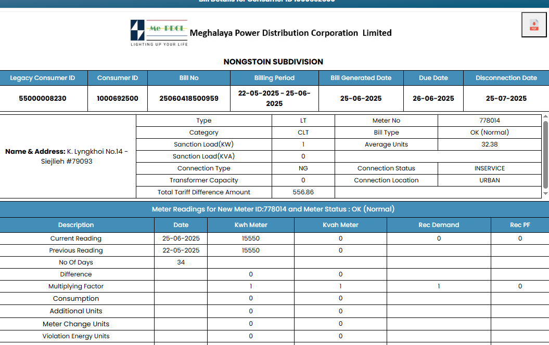Select the No Of Days value 34

(x=181, y=262)
